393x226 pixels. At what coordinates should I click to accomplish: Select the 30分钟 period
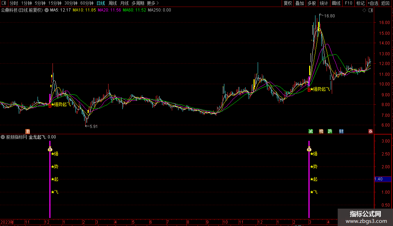tap(71, 3)
